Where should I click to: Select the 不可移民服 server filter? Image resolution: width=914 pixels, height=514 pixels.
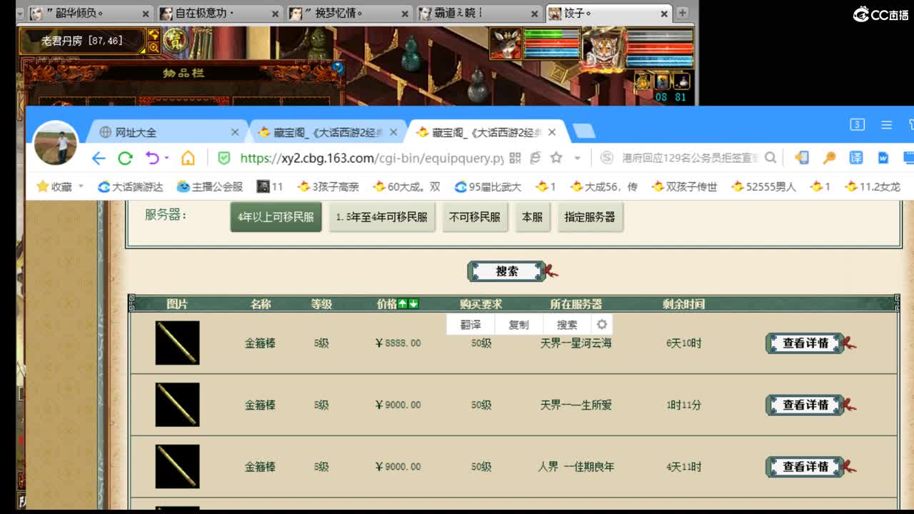click(475, 217)
